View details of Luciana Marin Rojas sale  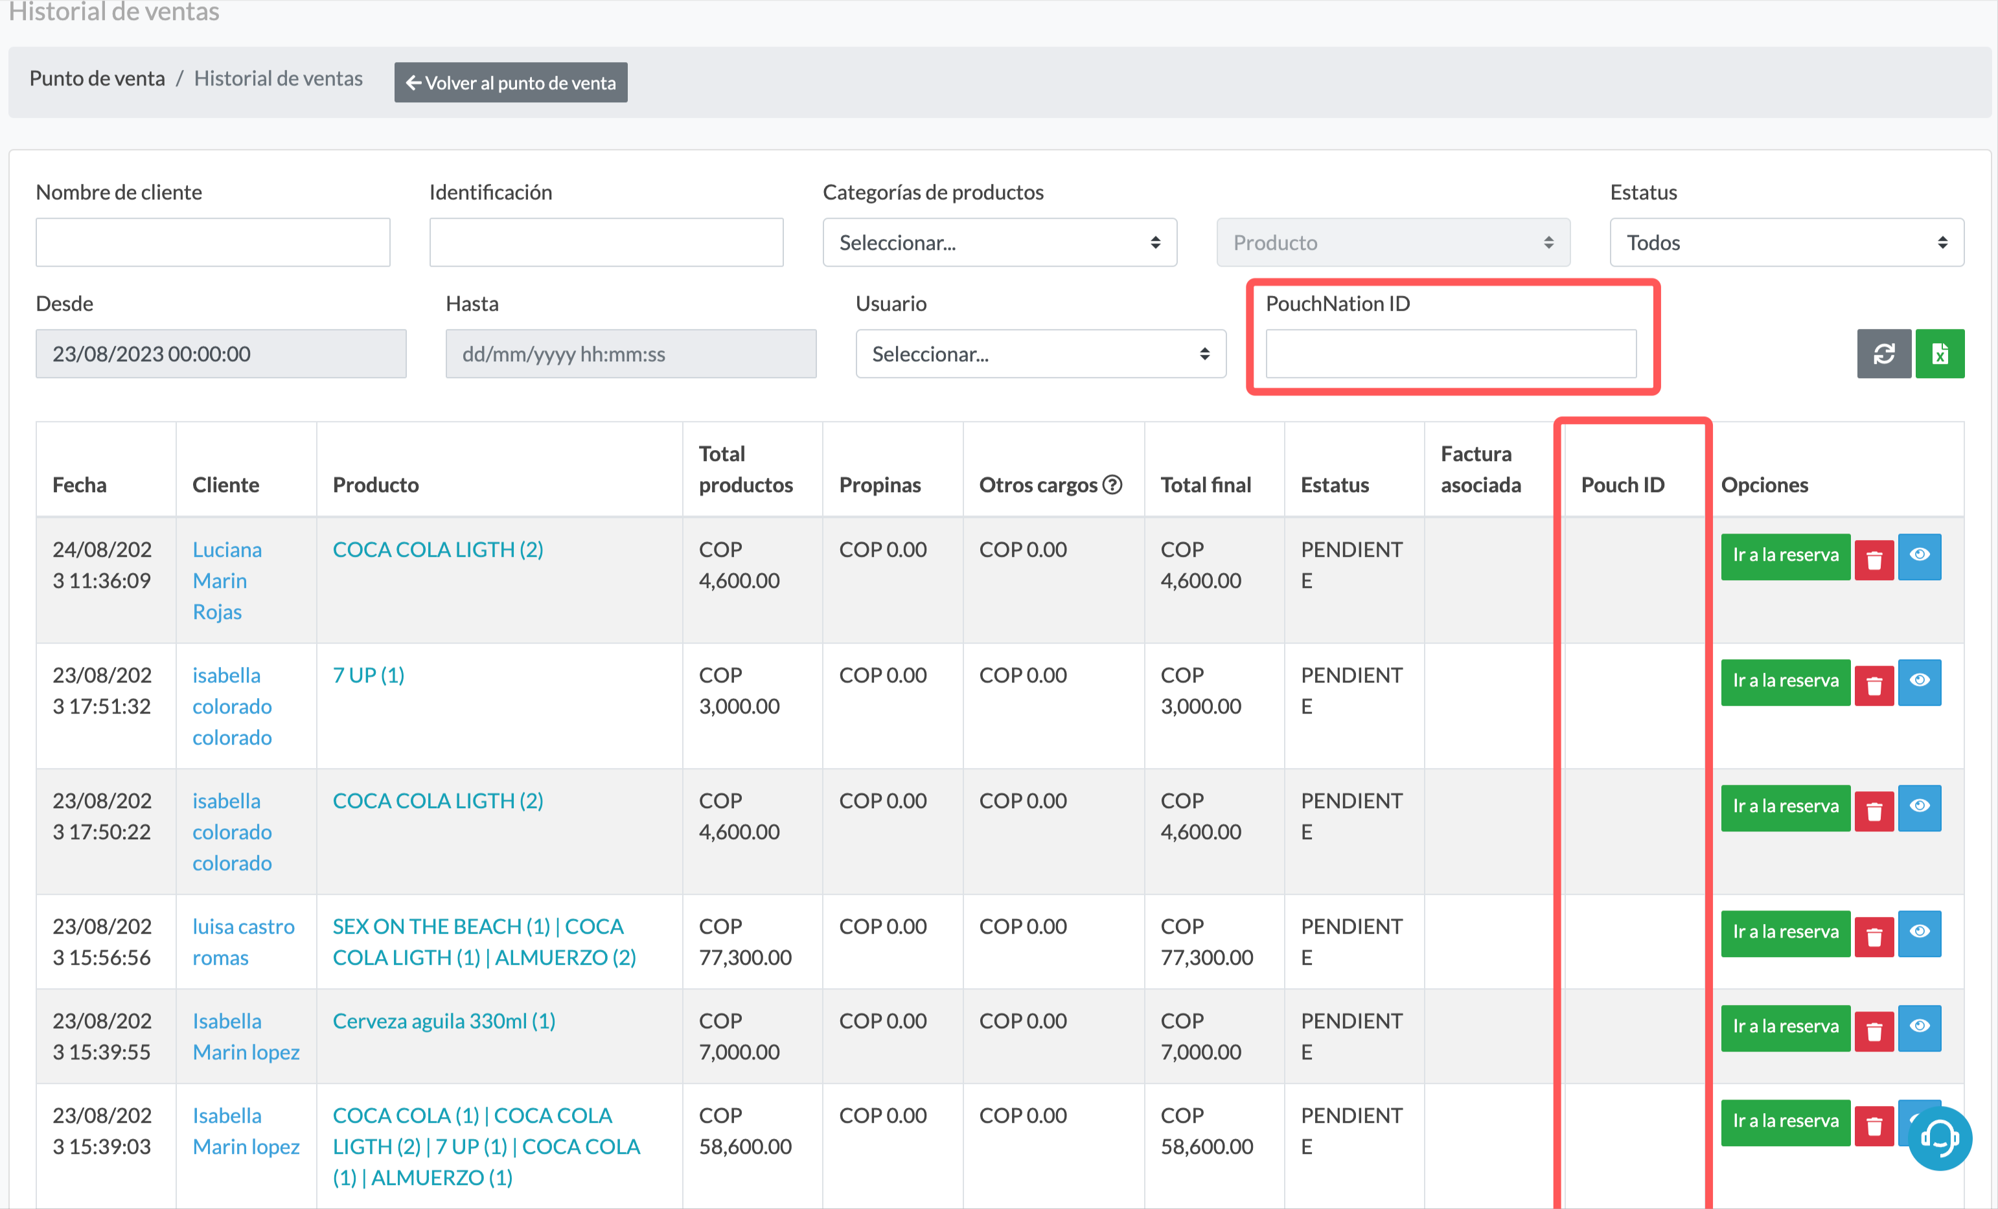point(1920,556)
